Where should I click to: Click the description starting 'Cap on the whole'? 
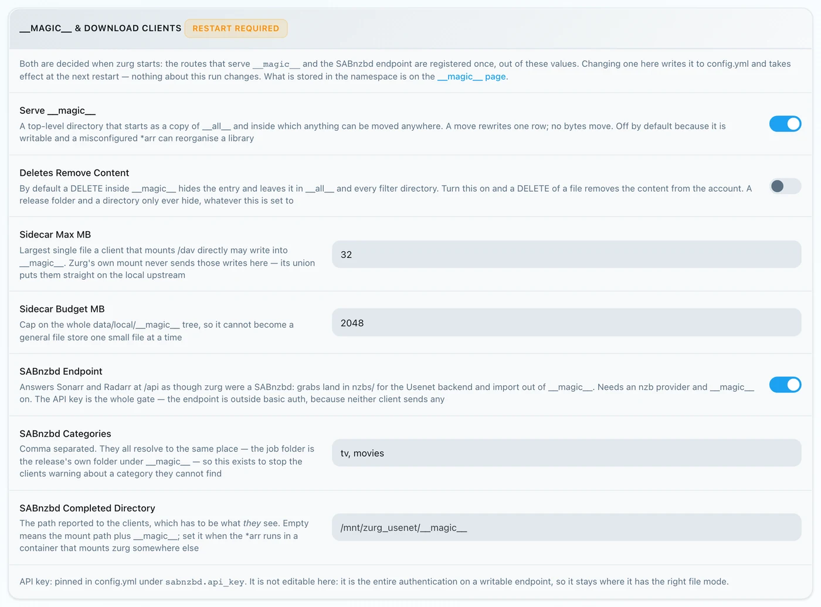coord(157,331)
